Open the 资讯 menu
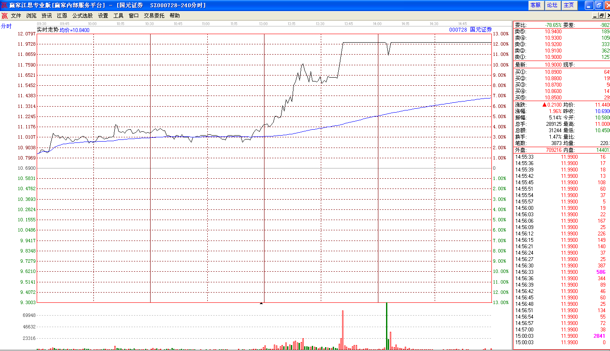Image resolution: width=610 pixels, height=351 pixels. tap(46, 16)
